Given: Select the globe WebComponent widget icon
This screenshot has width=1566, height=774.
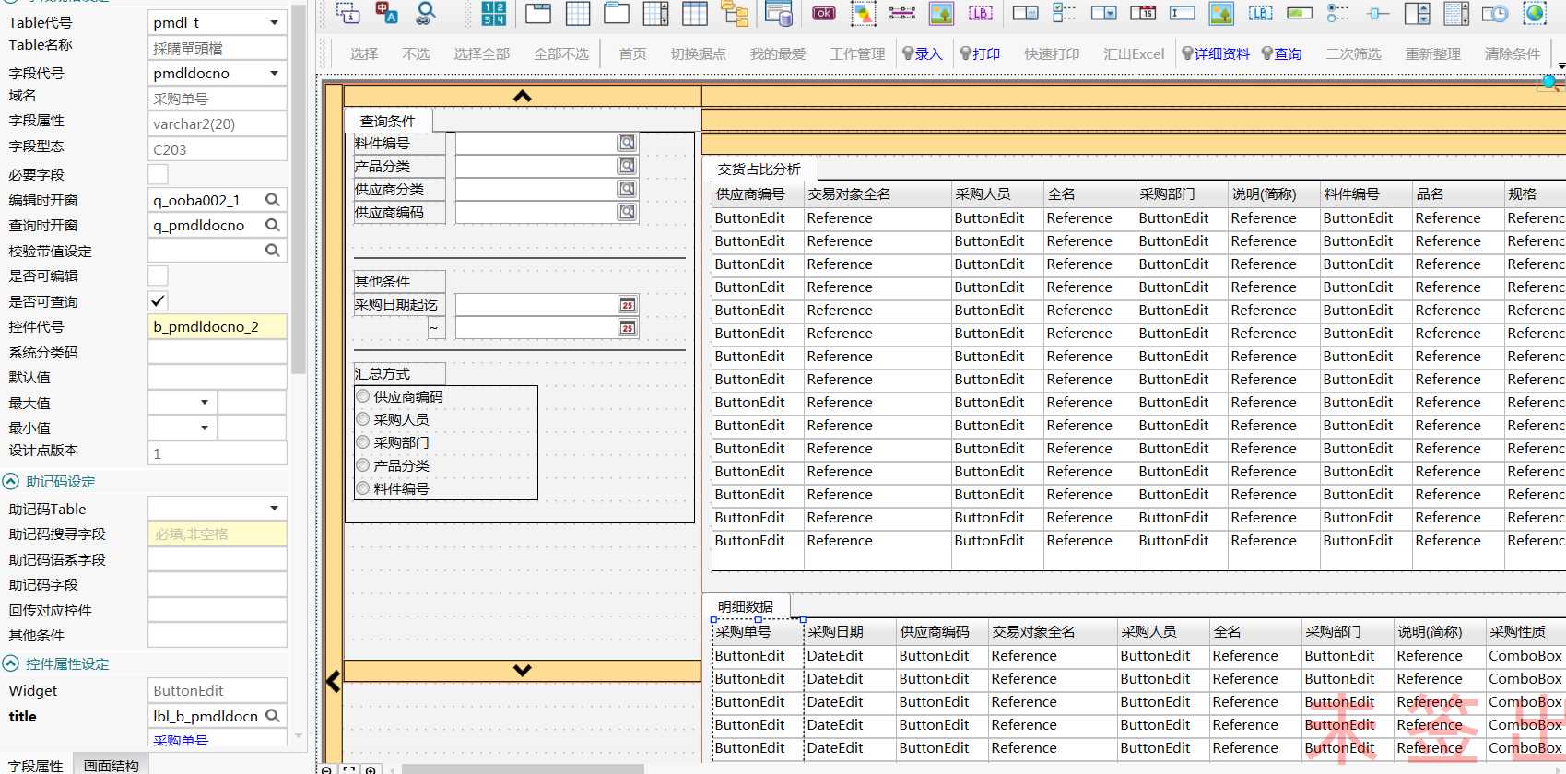Looking at the screenshot, I should (1535, 13).
